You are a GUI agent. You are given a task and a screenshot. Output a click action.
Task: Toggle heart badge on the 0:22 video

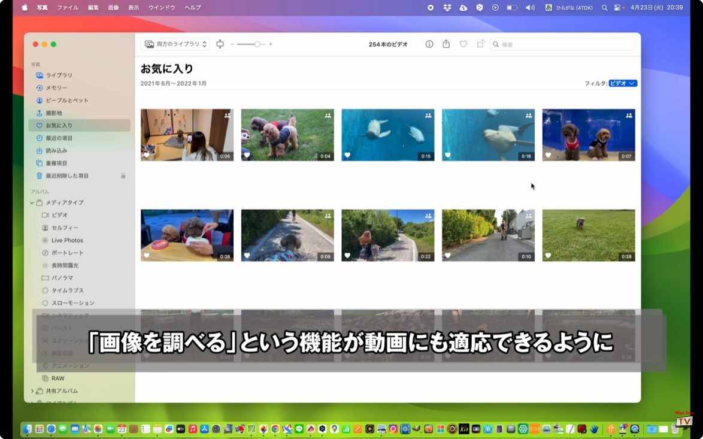tap(347, 256)
